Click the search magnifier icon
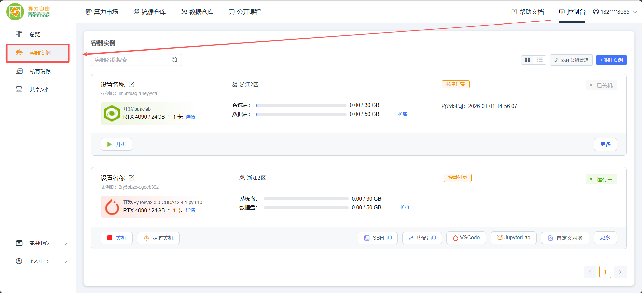This screenshot has width=642, height=293. (174, 60)
